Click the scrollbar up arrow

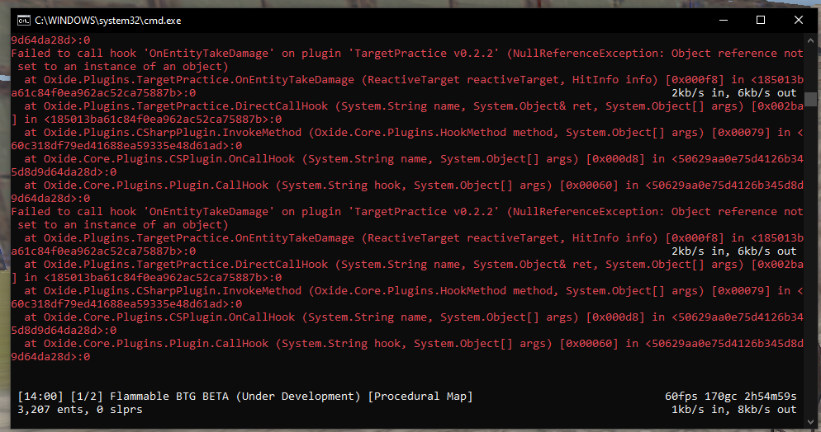pyautogui.click(x=810, y=40)
